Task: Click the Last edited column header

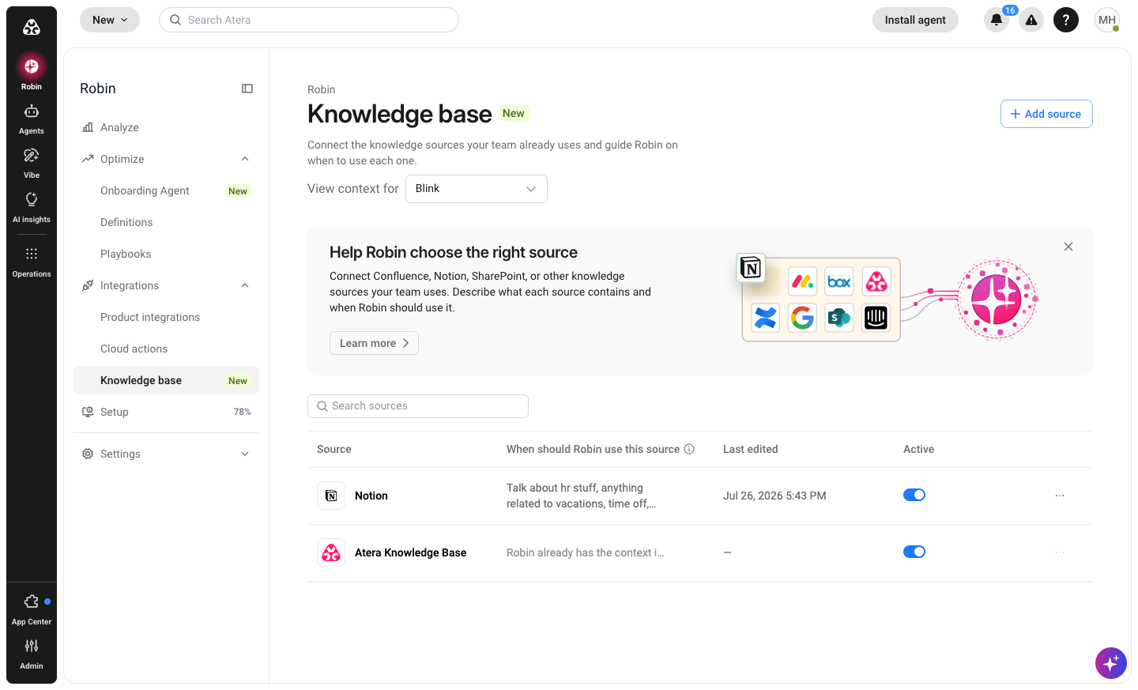Action: click(751, 449)
